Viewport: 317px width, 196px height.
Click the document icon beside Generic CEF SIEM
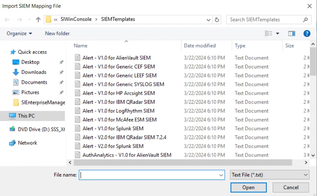tap(77, 67)
